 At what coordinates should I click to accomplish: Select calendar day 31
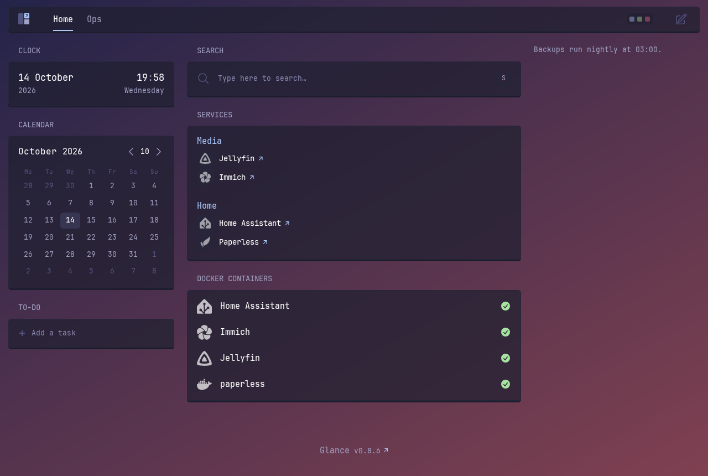pyautogui.click(x=133, y=255)
